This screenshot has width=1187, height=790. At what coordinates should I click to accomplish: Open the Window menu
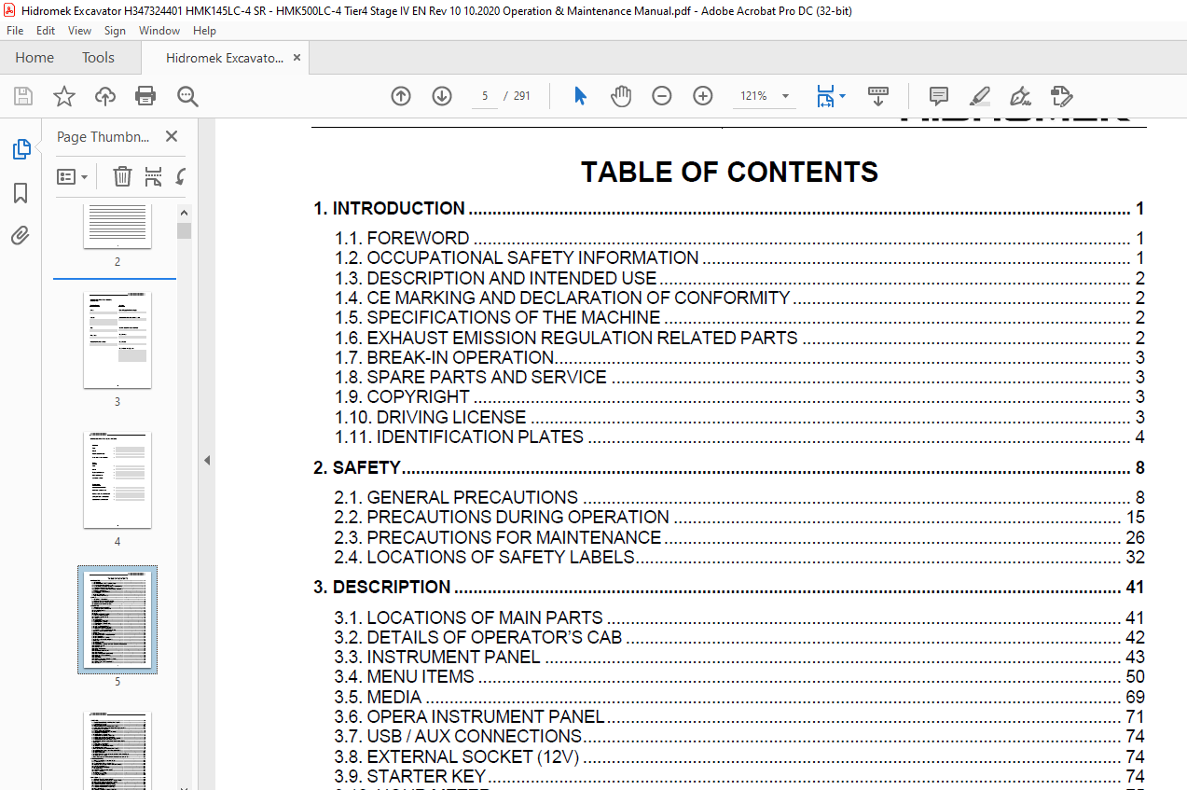(x=159, y=31)
